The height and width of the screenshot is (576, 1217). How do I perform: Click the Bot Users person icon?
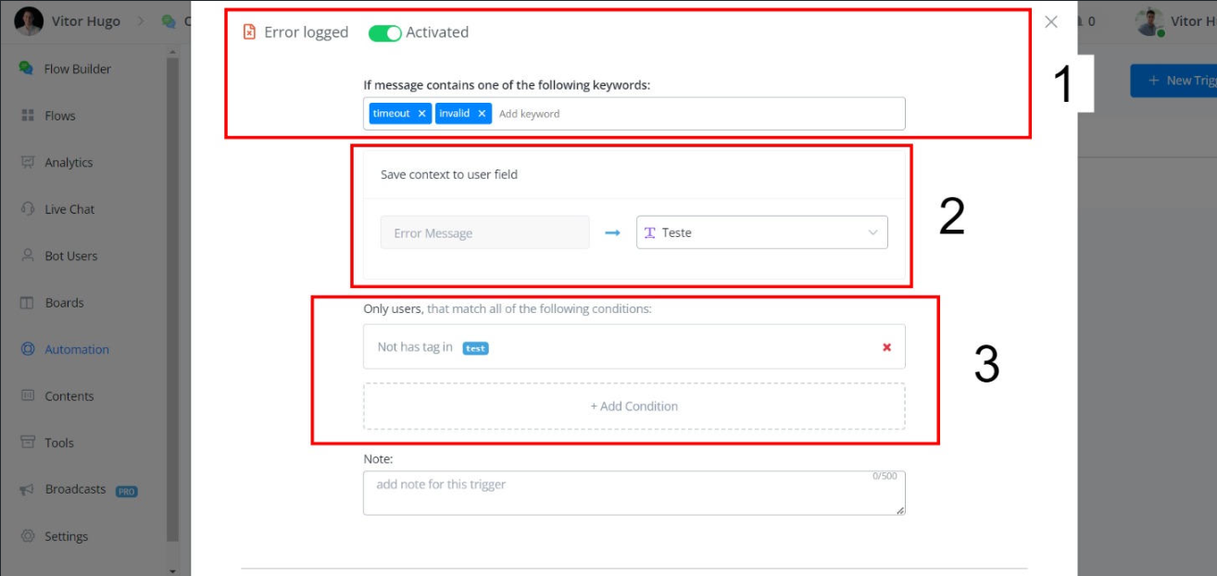click(x=27, y=256)
